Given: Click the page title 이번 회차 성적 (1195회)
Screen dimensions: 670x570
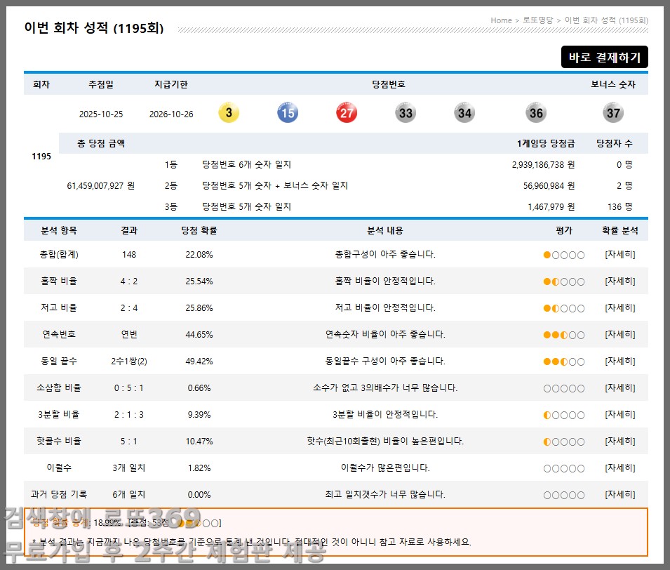Looking at the screenshot, I should click(94, 28).
